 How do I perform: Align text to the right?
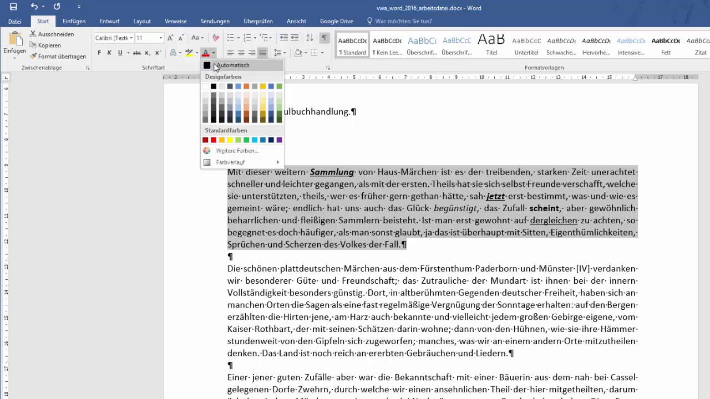click(252, 53)
